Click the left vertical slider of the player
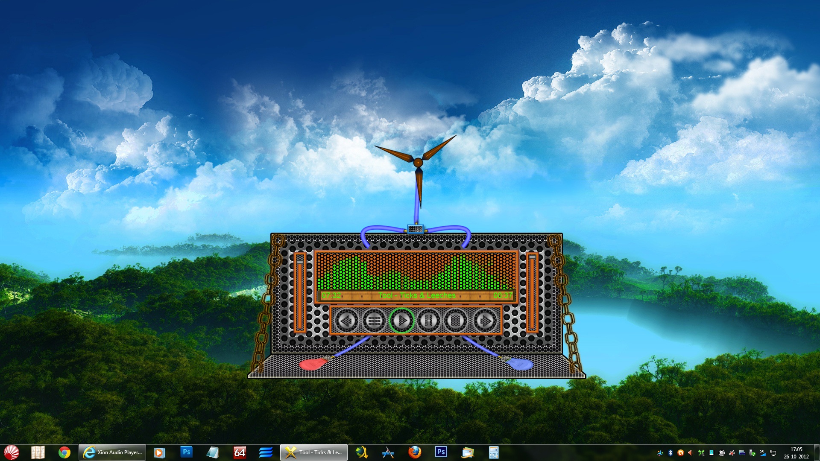Viewport: 820px width, 461px height. coord(300,292)
